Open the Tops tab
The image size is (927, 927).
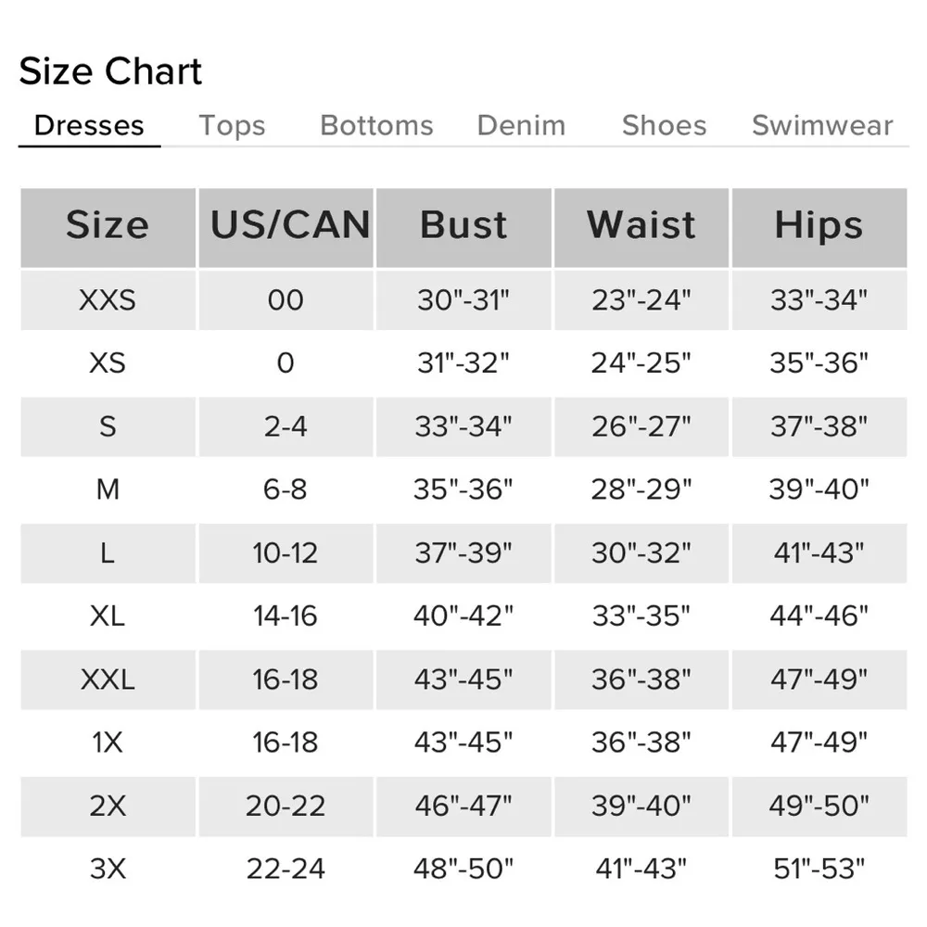232,125
